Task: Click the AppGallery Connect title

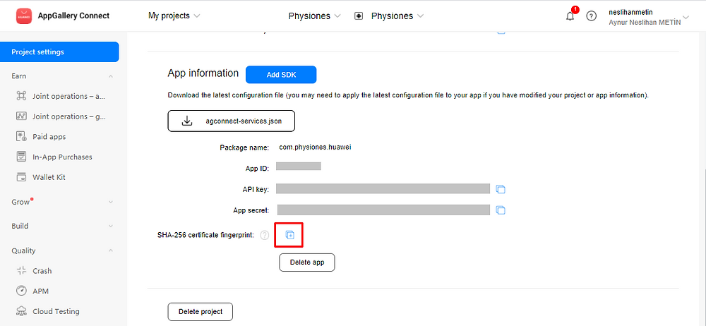Action: 74,16
